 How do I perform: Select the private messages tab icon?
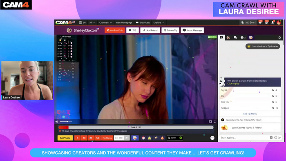coord(235,38)
